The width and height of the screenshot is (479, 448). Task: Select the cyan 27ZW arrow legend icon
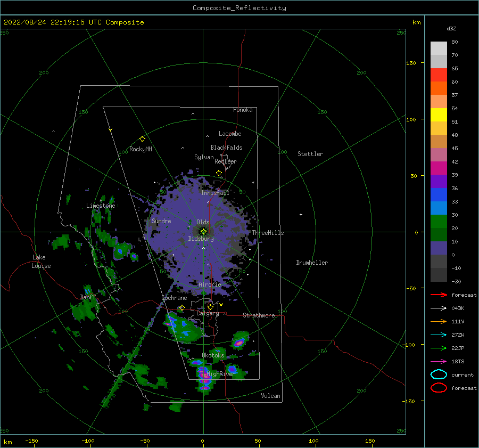(439, 335)
